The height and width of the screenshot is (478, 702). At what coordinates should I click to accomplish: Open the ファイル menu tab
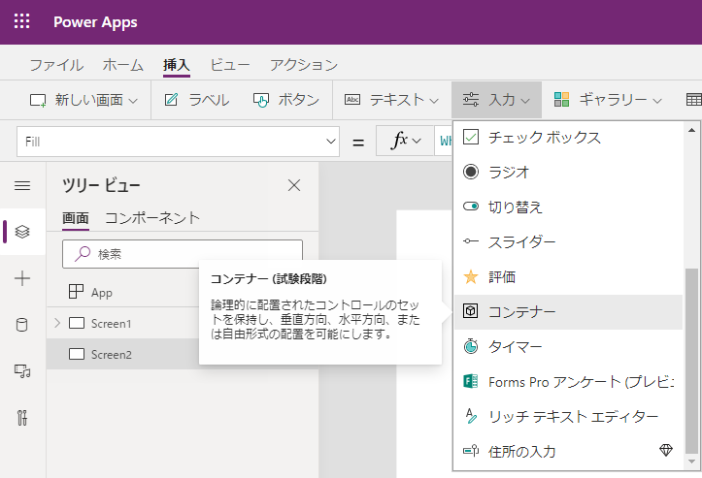[56, 65]
